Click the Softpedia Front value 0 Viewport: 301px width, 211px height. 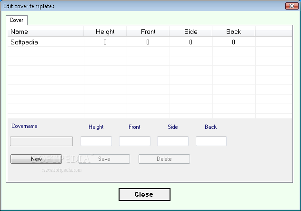click(x=148, y=42)
